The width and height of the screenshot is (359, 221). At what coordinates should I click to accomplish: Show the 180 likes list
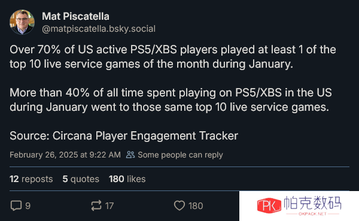click(127, 179)
